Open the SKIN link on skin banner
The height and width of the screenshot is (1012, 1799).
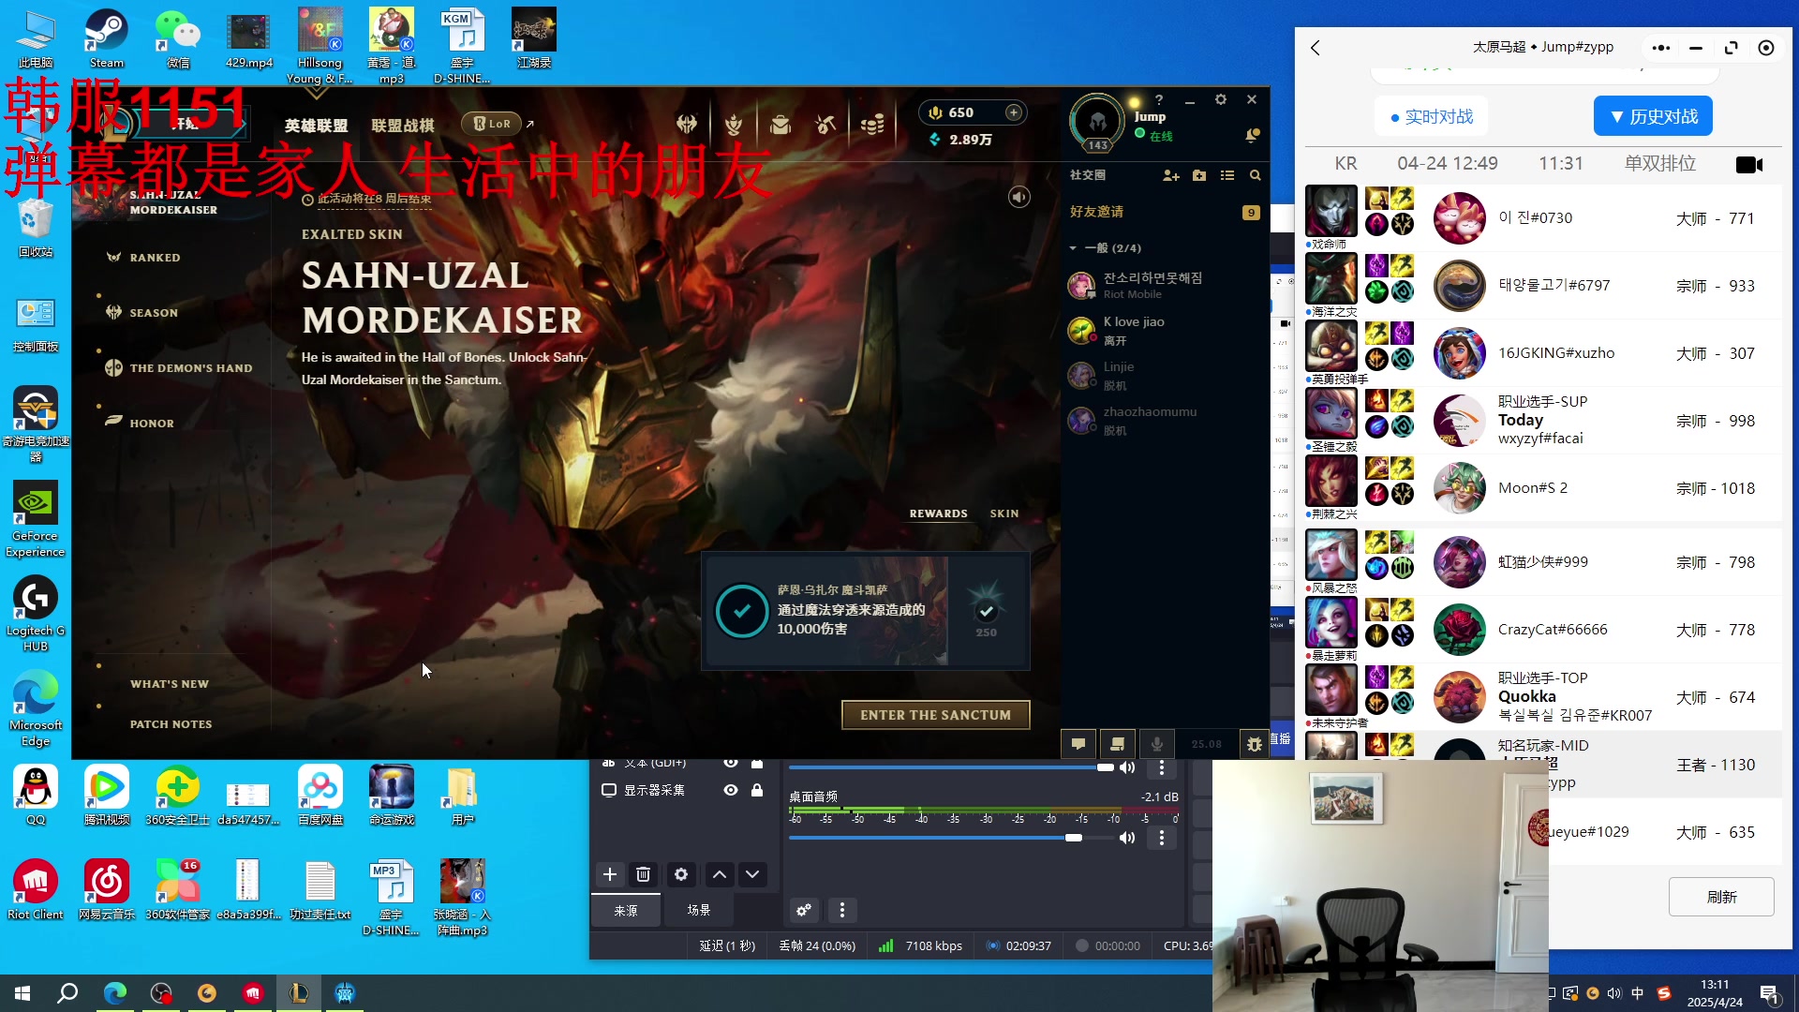pos(1004,513)
